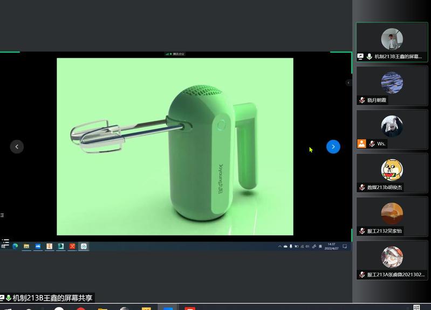Collapse participant panel with small side chevron
Screen dimensions: 431x310
click(348, 82)
